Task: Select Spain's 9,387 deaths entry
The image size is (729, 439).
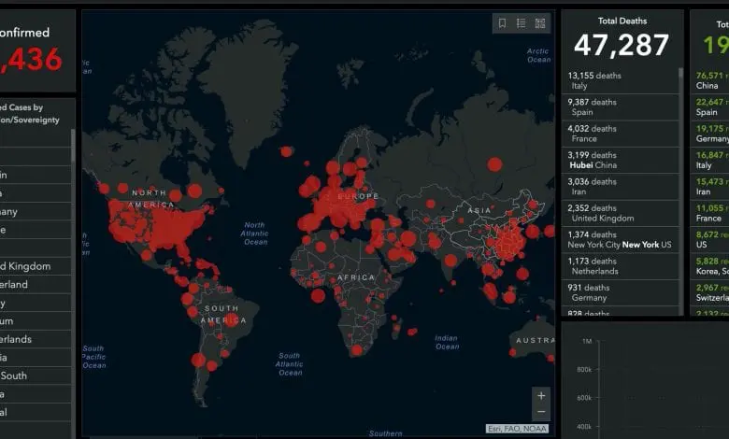Action: pos(622,106)
